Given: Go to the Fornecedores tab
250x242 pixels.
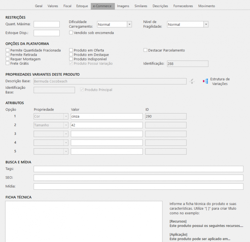Looking at the screenshot, I should tap(183, 6).
